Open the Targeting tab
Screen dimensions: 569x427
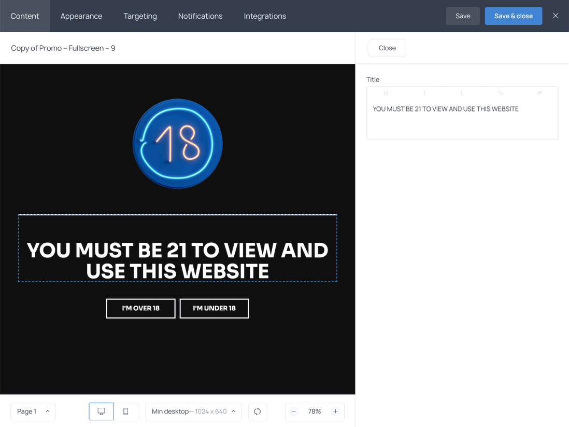(x=140, y=16)
